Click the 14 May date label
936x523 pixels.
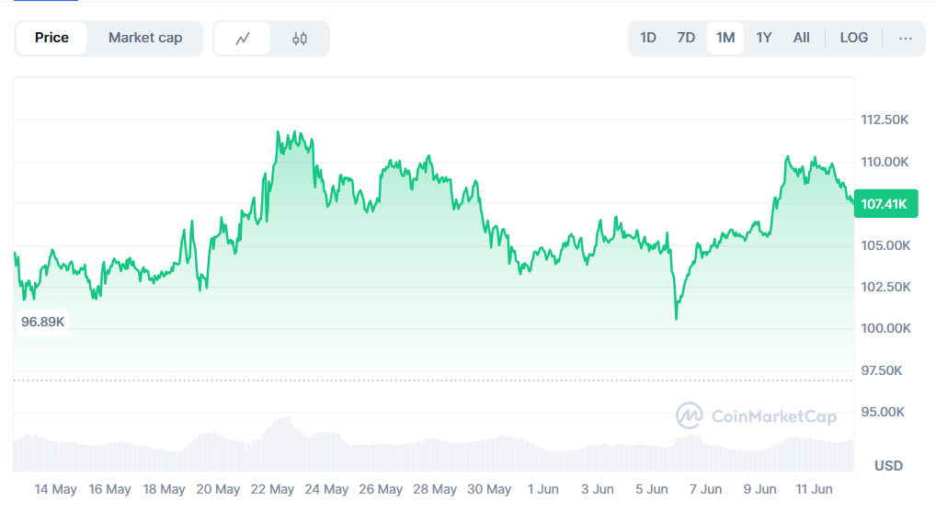pyautogui.click(x=55, y=490)
